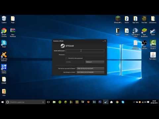Open File Explorer from the taskbar
The width and height of the screenshot is (159, 119).
pos(54,102)
